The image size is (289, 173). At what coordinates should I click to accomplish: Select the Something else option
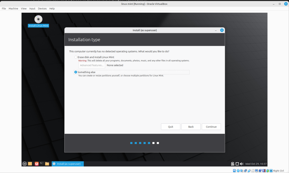[x=76, y=72]
